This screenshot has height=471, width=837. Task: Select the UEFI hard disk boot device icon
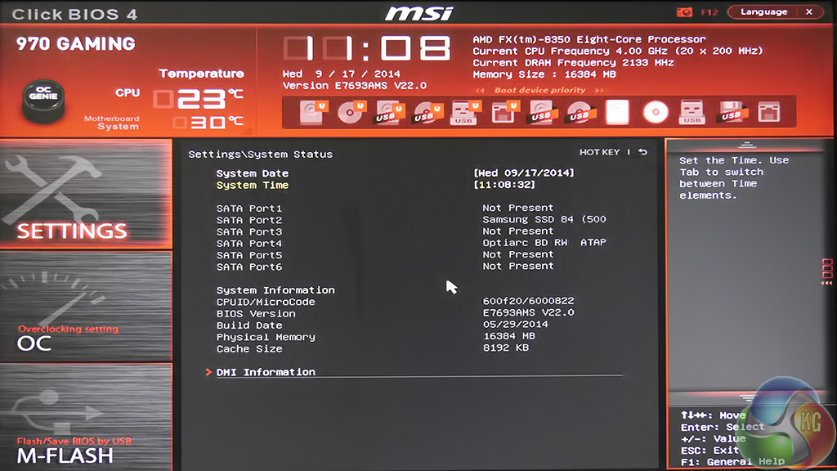point(313,113)
